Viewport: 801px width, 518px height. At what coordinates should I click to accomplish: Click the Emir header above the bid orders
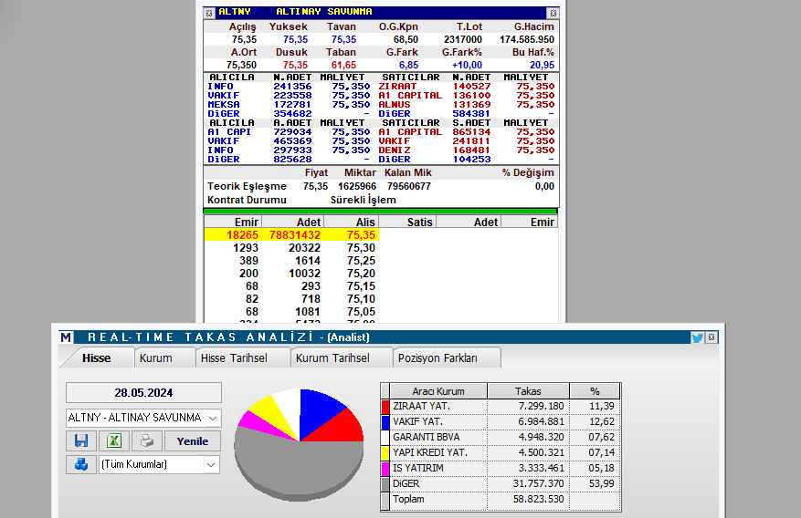tap(233, 222)
